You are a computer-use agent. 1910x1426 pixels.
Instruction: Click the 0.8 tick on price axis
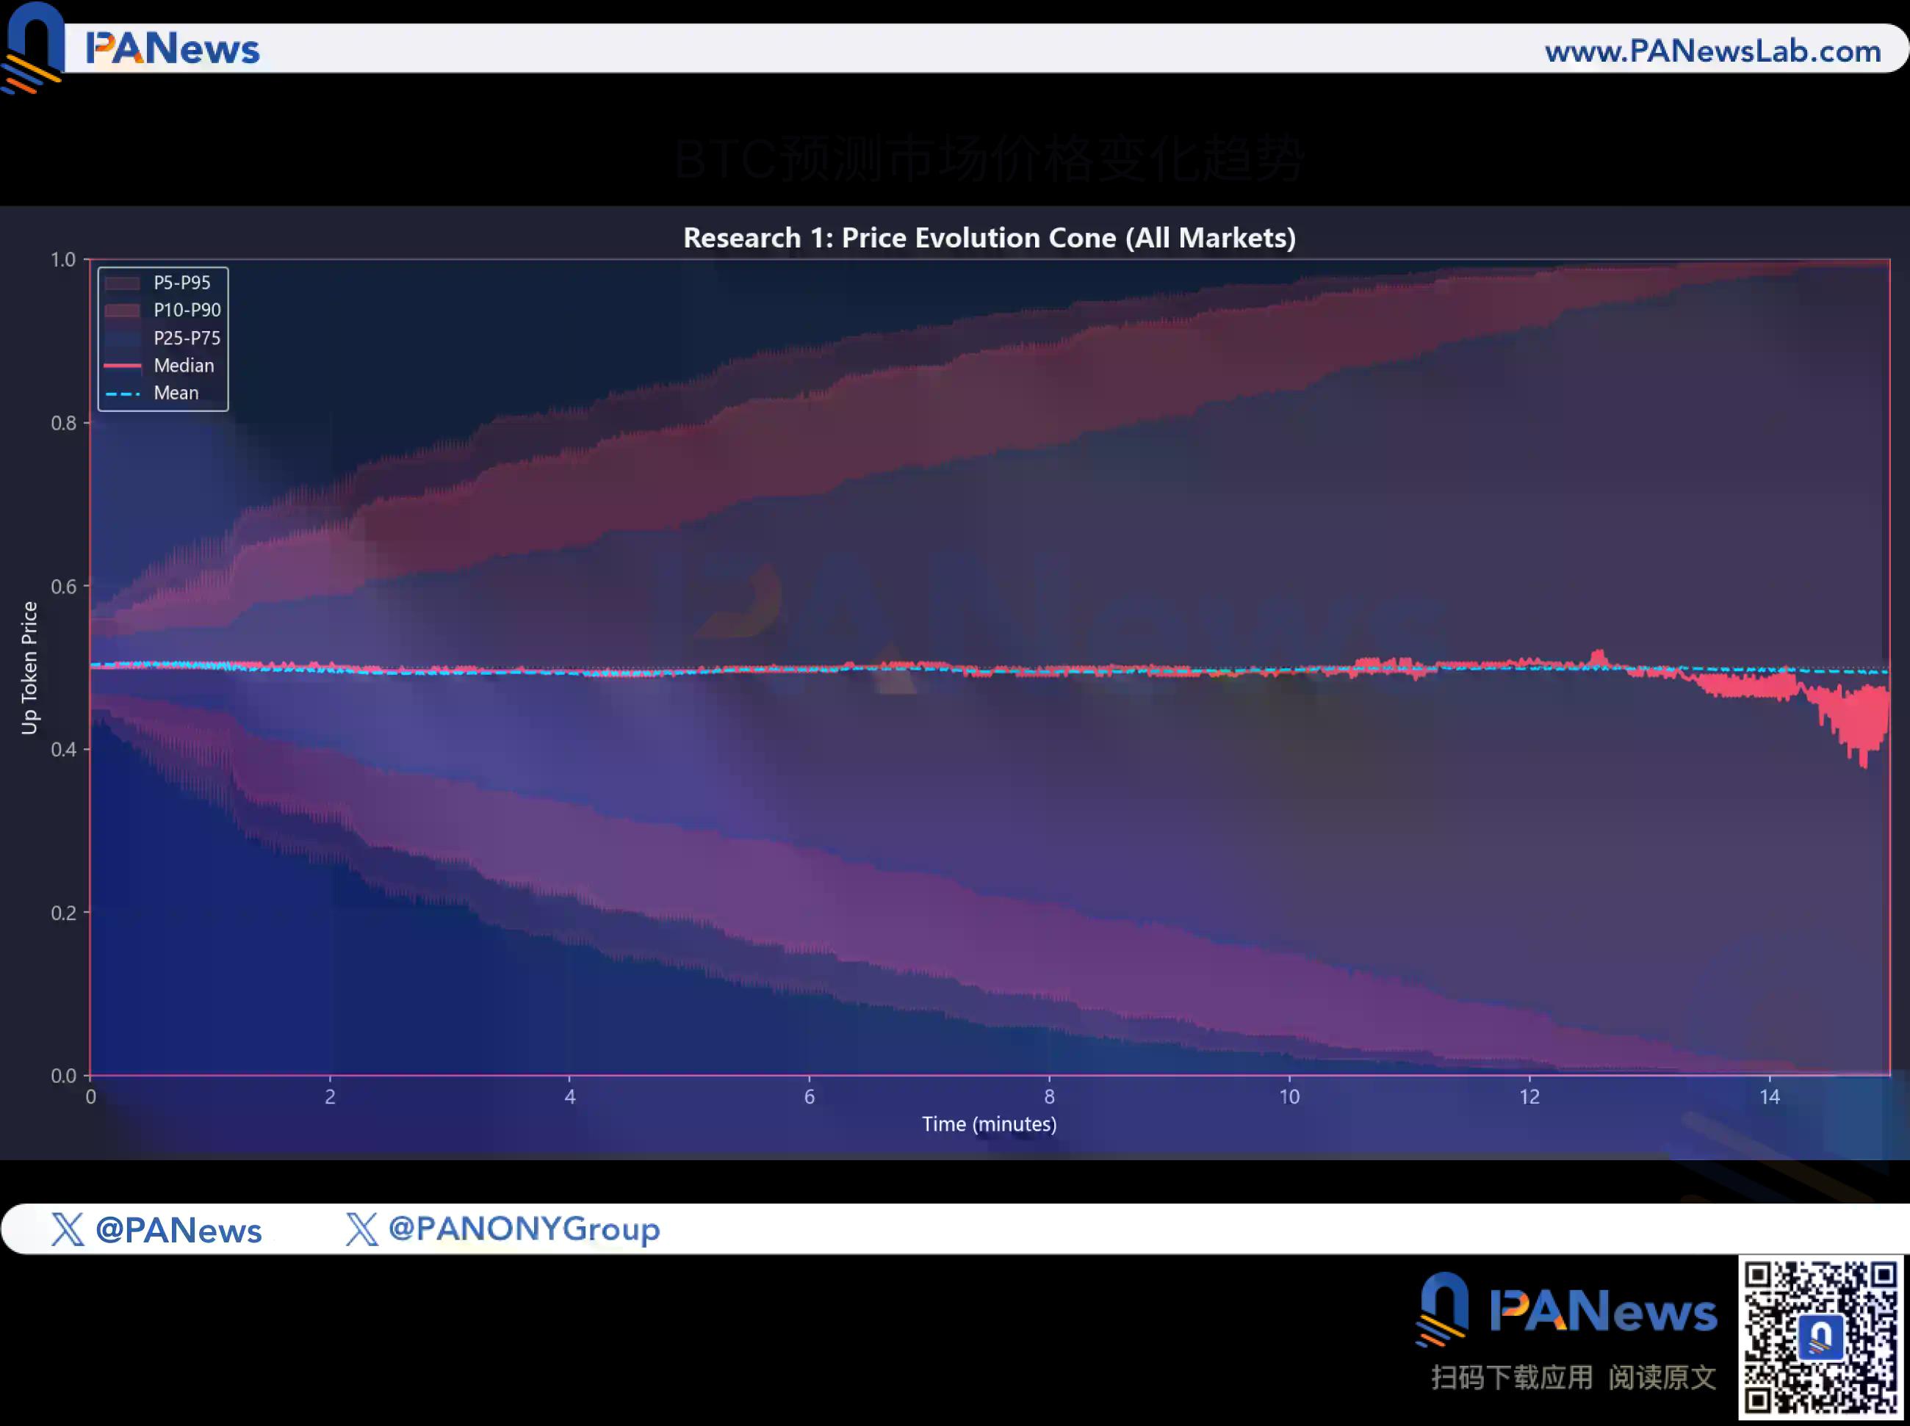(x=63, y=423)
